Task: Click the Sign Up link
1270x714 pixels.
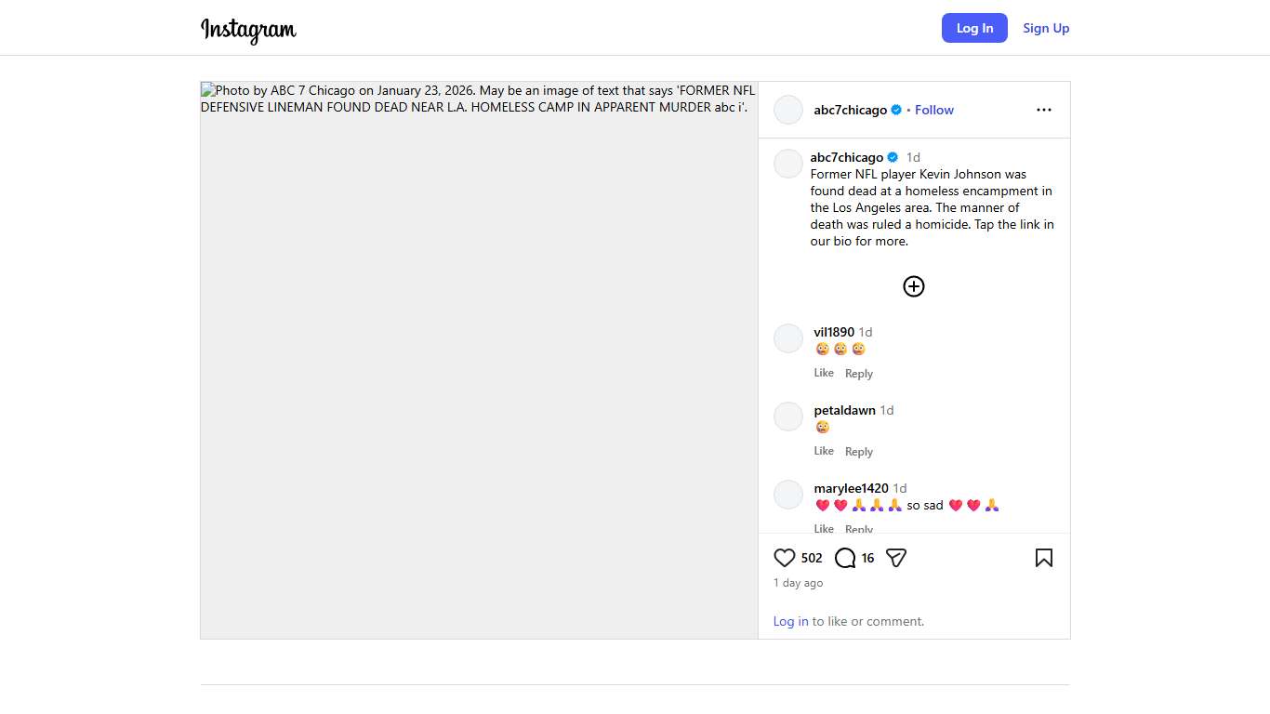Action: (x=1046, y=28)
